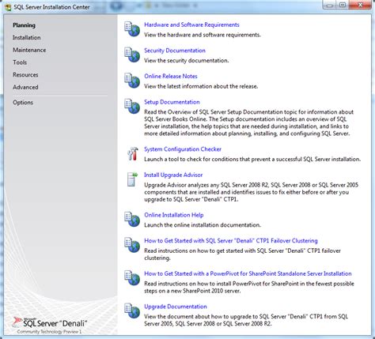Maximize the Installation Center window

click(x=343, y=5)
